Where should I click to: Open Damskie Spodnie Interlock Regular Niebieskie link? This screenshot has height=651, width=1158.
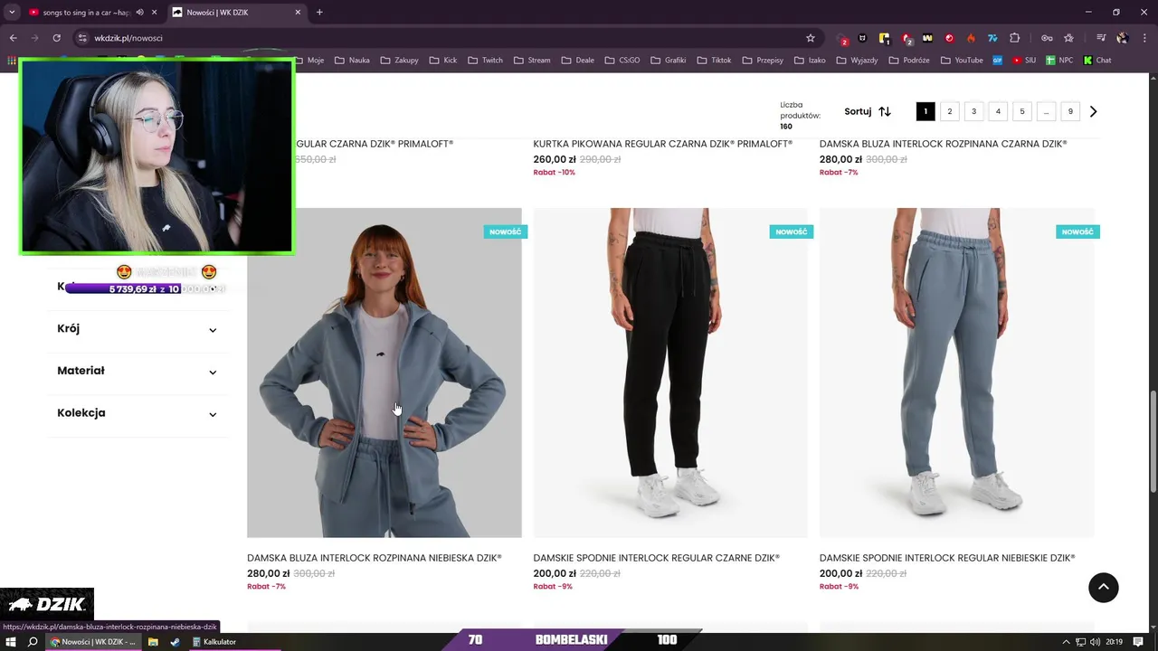point(947,558)
